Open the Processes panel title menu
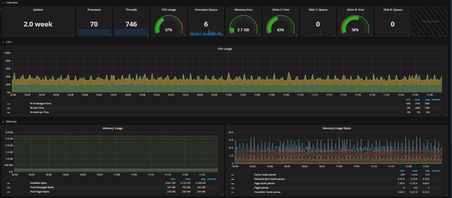 (x=94, y=9)
